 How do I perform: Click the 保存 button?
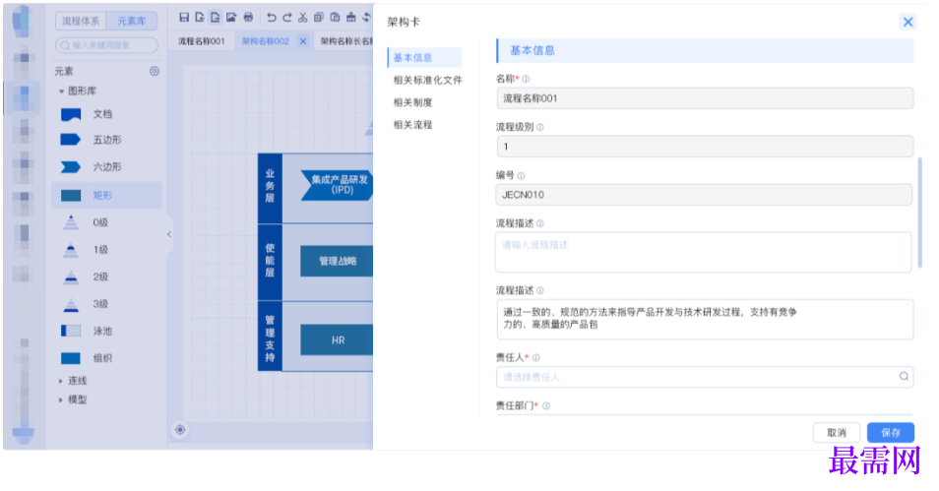coord(890,433)
